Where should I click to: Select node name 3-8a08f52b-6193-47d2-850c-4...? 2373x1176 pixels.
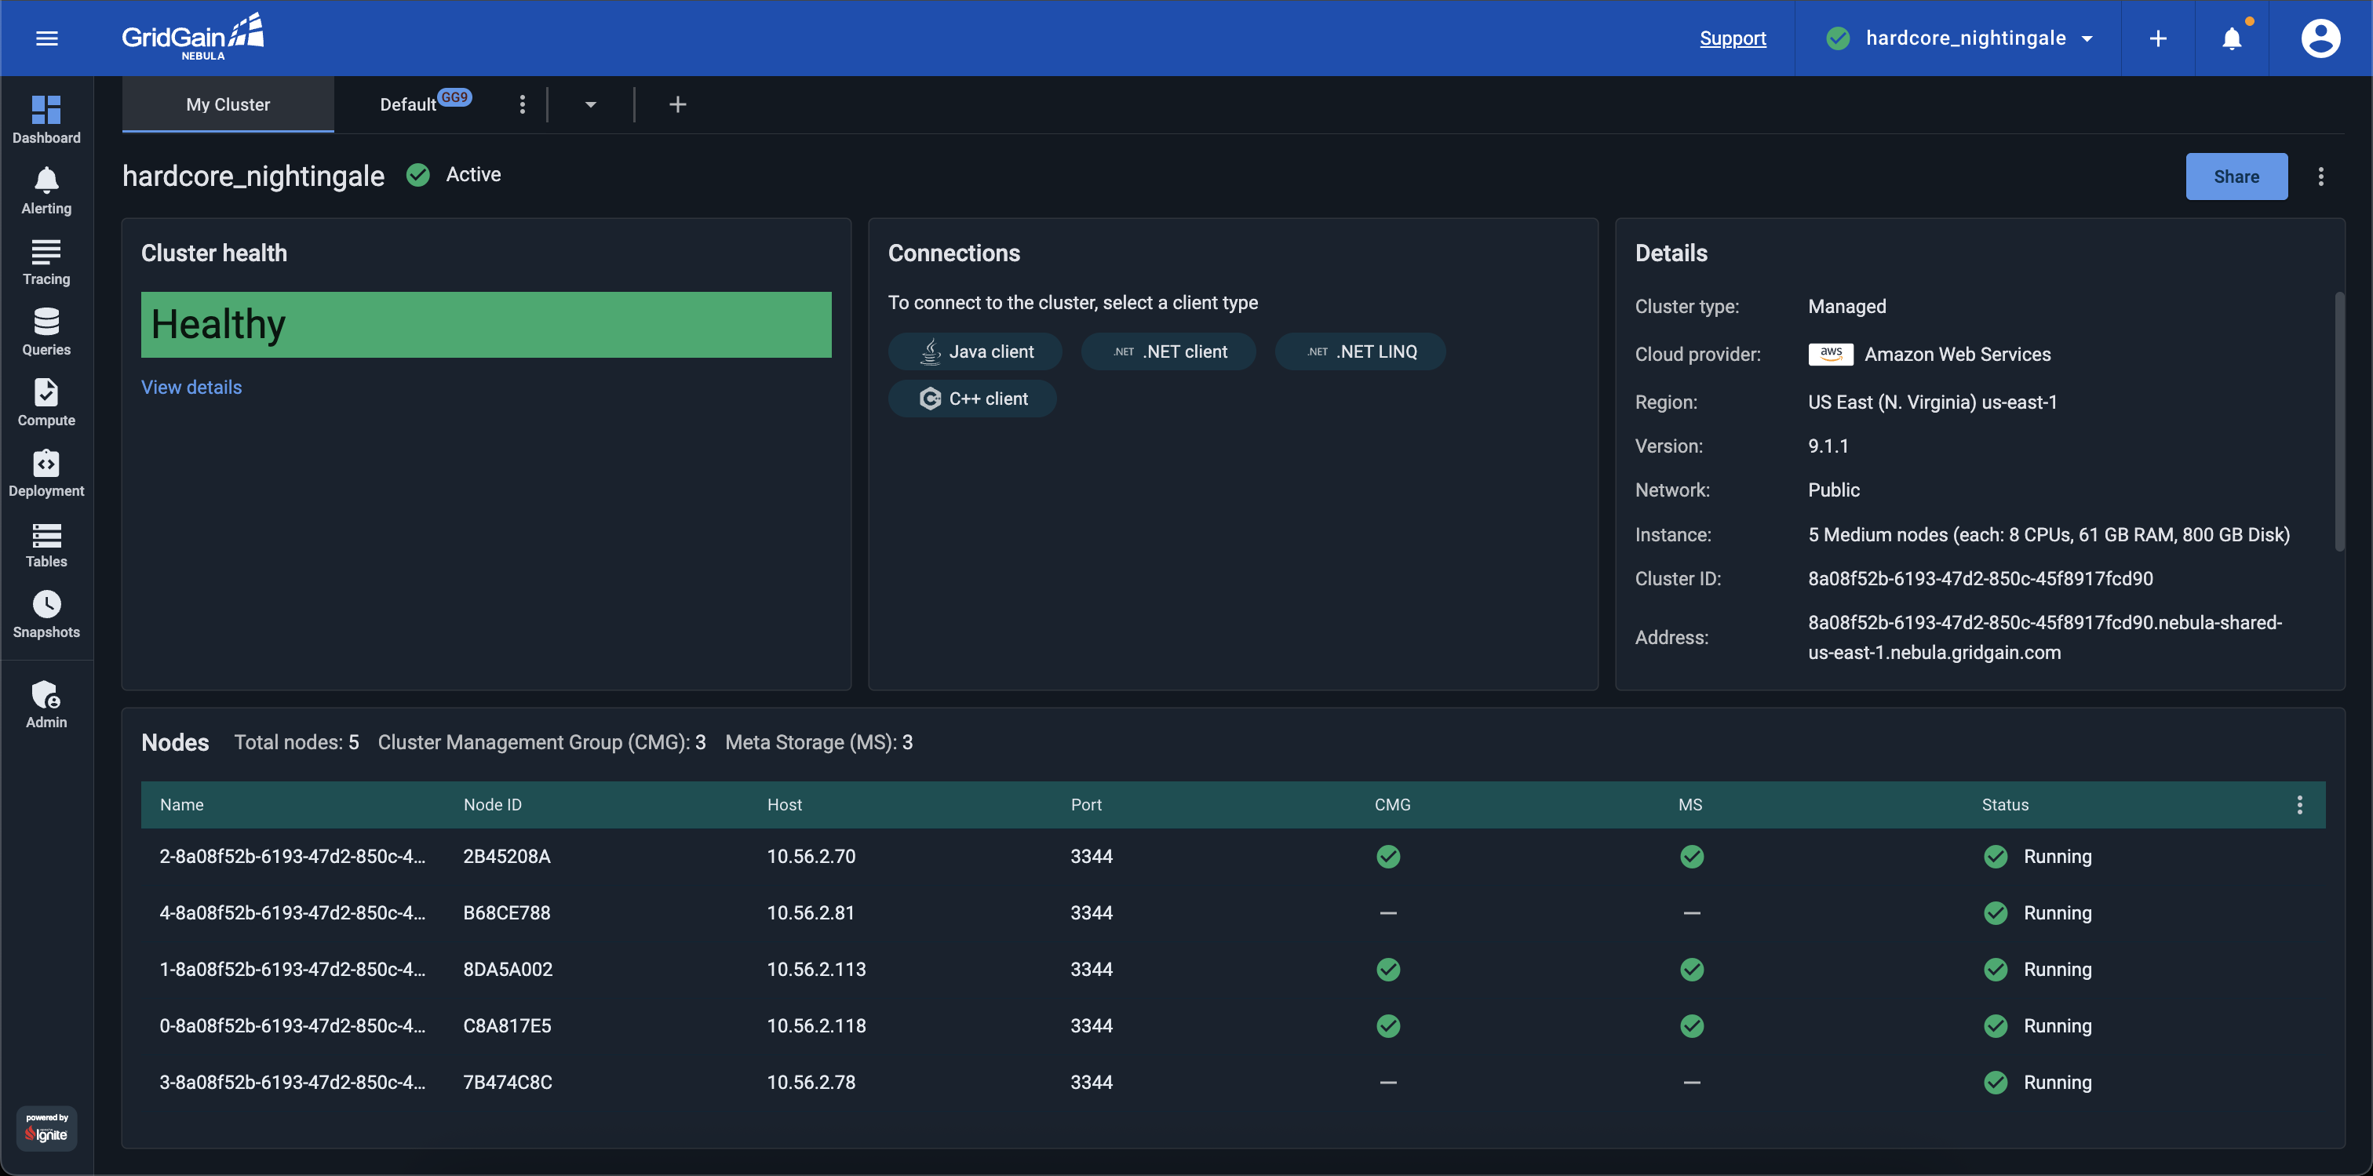pos(292,1082)
